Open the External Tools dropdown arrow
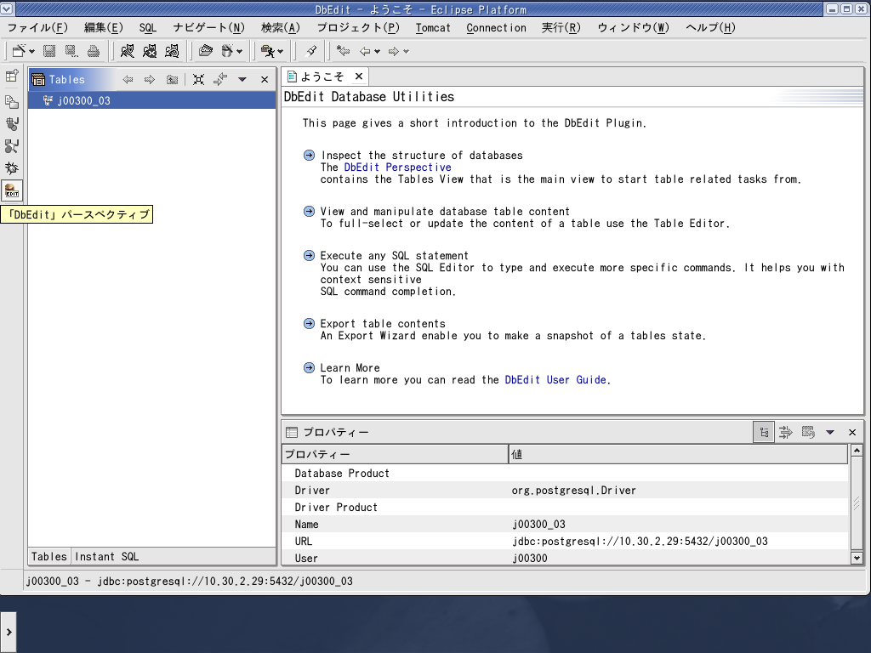 pos(280,52)
